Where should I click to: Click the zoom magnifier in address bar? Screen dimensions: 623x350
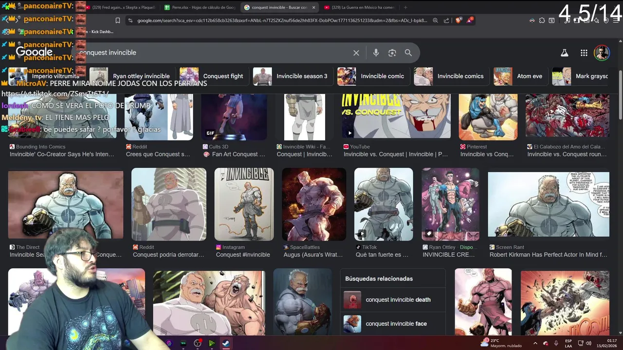(x=436, y=20)
